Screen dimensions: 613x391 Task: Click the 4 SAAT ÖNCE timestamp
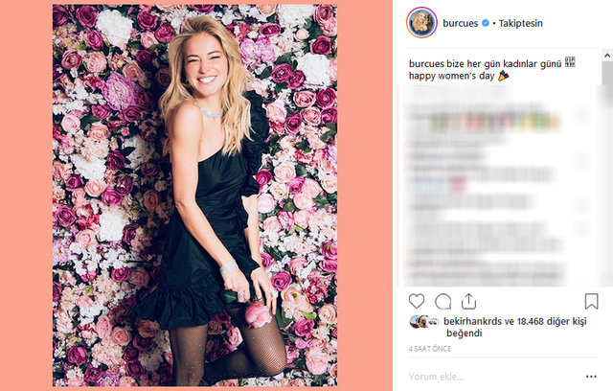pos(430,351)
